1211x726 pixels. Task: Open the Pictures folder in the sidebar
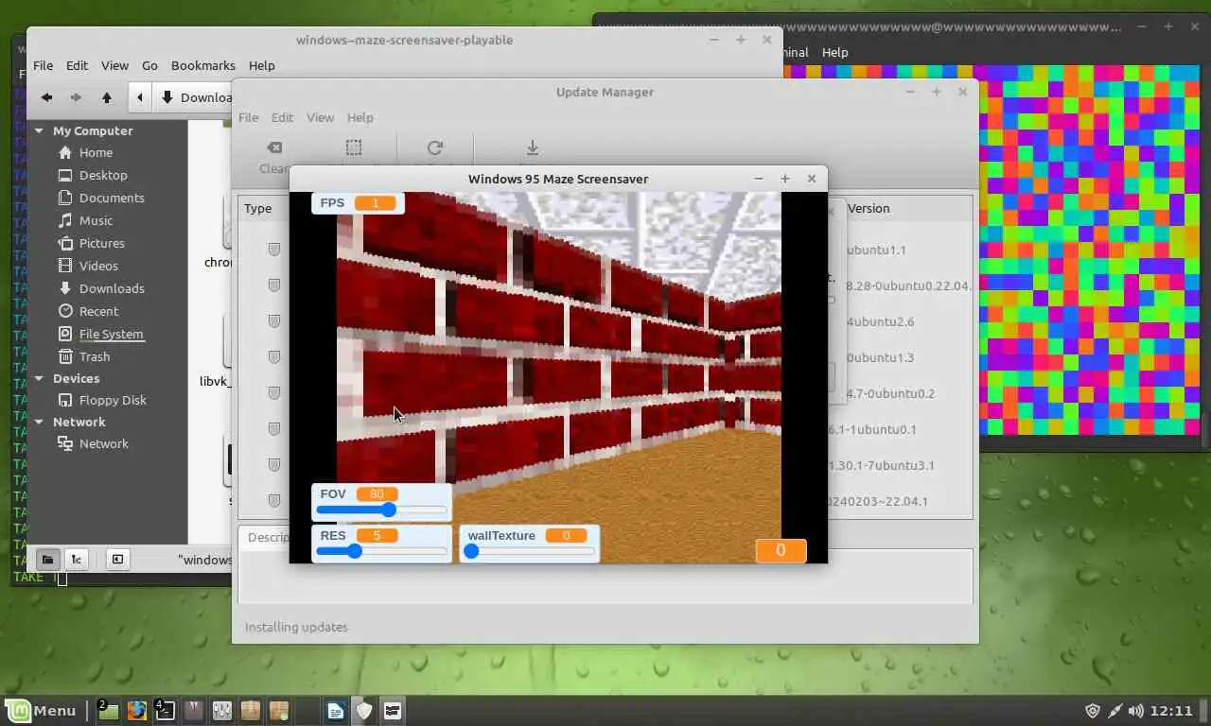[101, 243]
